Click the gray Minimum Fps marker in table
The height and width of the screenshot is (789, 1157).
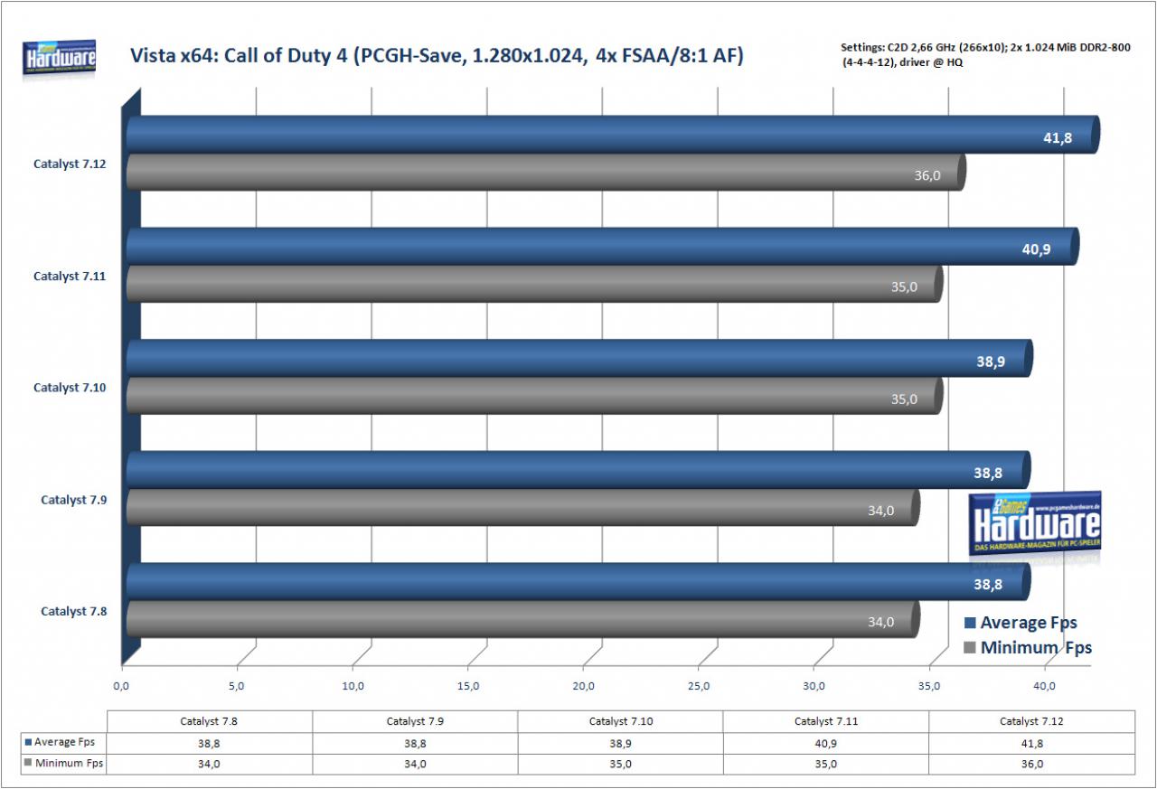click(x=29, y=764)
